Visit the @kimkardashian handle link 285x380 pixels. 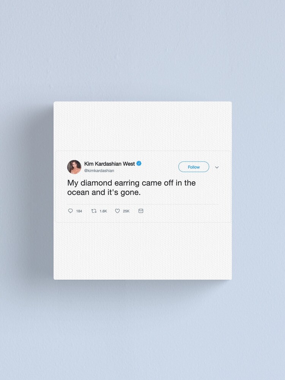(99, 171)
